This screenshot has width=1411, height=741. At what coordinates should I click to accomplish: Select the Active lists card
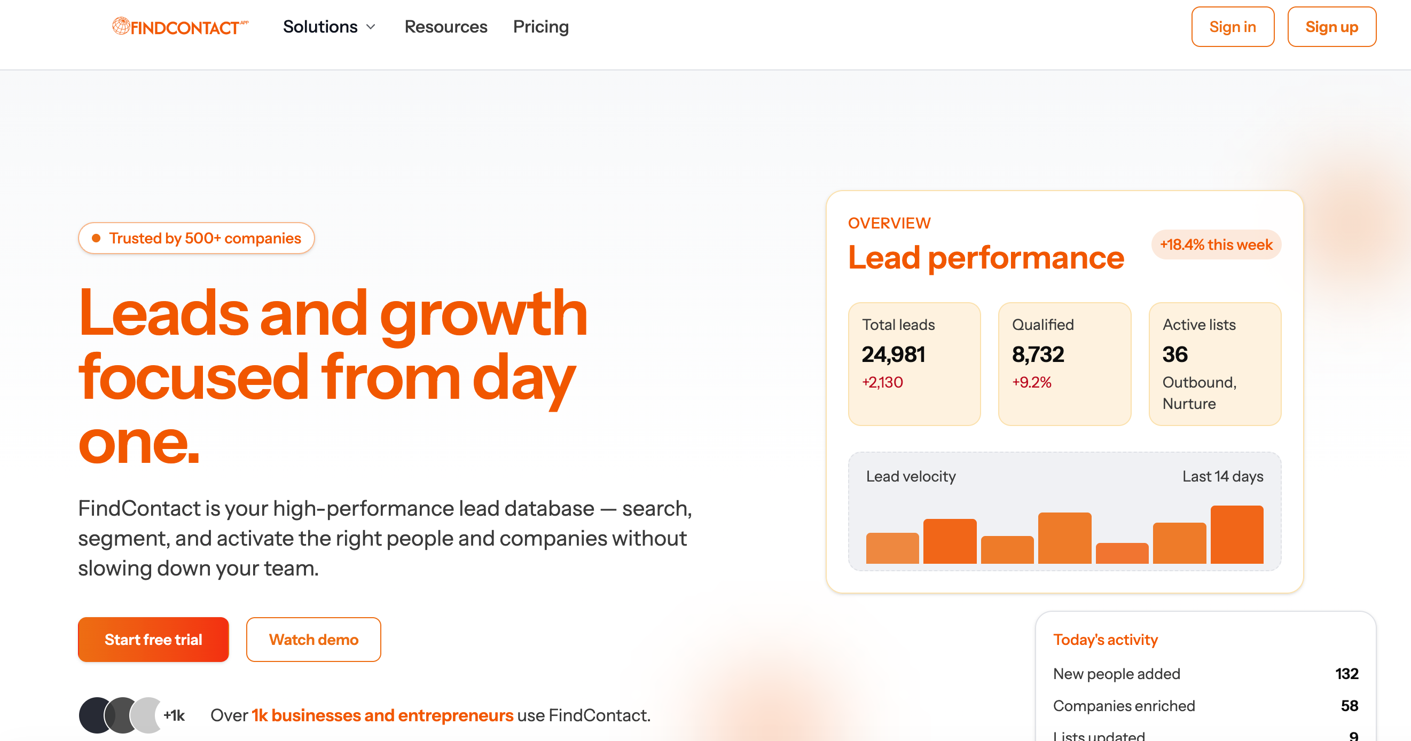1215,364
